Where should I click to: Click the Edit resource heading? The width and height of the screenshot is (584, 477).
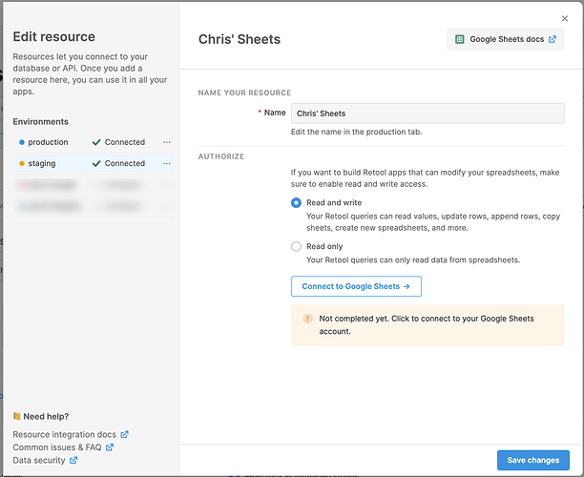tap(54, 37)
